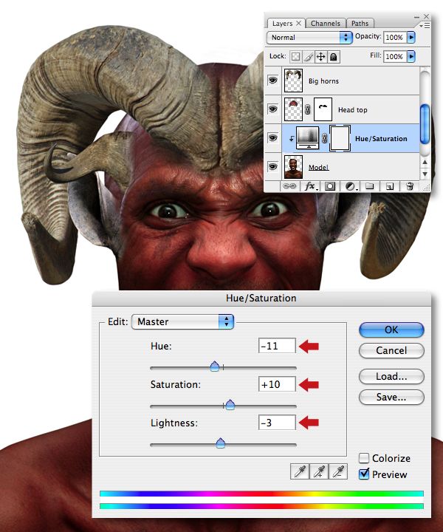Switch to the Channels tab
This screenshot has width=443, height=532.
pyautogui.click(x=326, y=24)
